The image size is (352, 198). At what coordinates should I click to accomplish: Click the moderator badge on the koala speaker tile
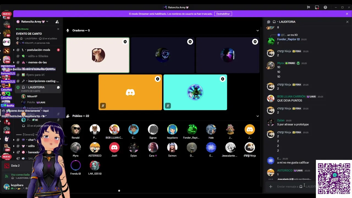point(125,42)
